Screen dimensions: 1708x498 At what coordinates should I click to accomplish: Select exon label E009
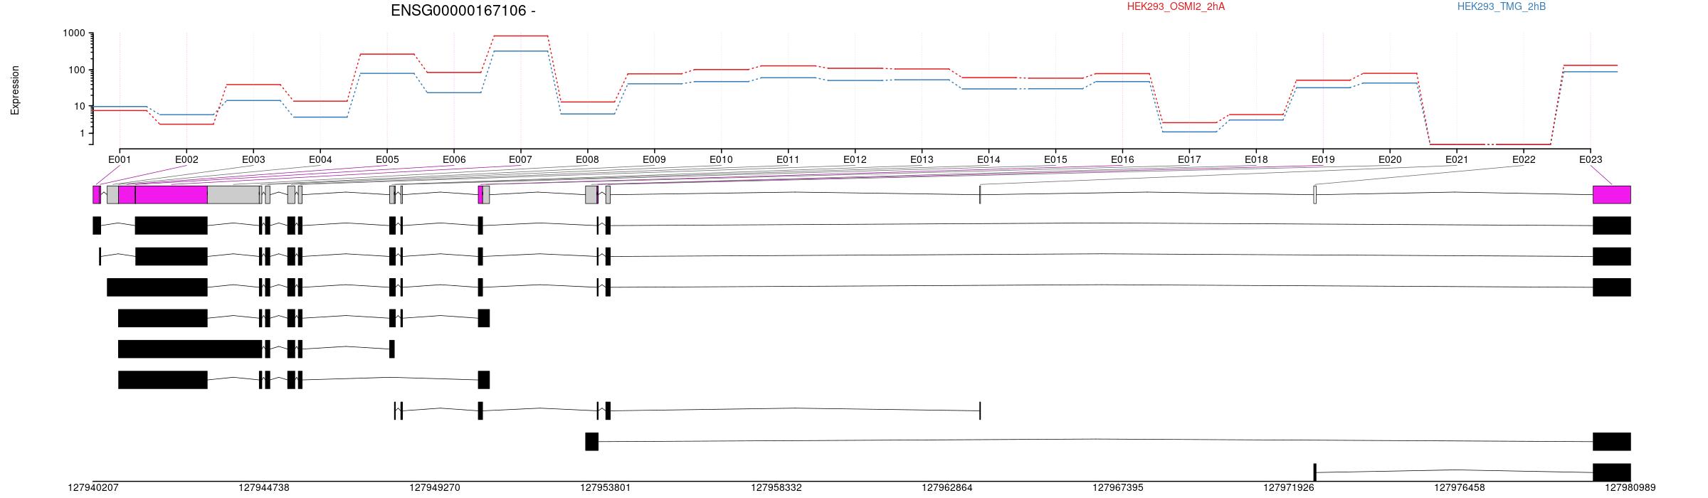(654, 160)
